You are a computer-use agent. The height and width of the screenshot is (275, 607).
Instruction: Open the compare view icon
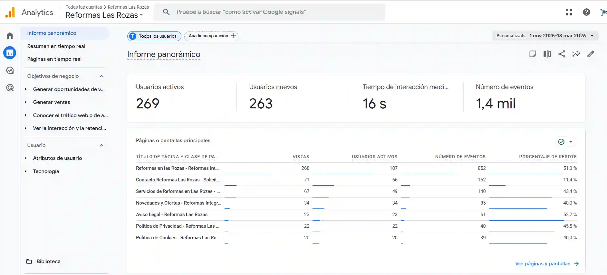tap(547, 54)
